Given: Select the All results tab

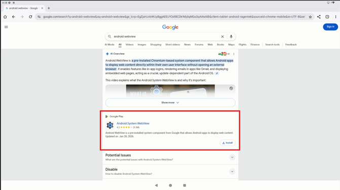Looking at the screenshot, I should (x=120, y=44).
